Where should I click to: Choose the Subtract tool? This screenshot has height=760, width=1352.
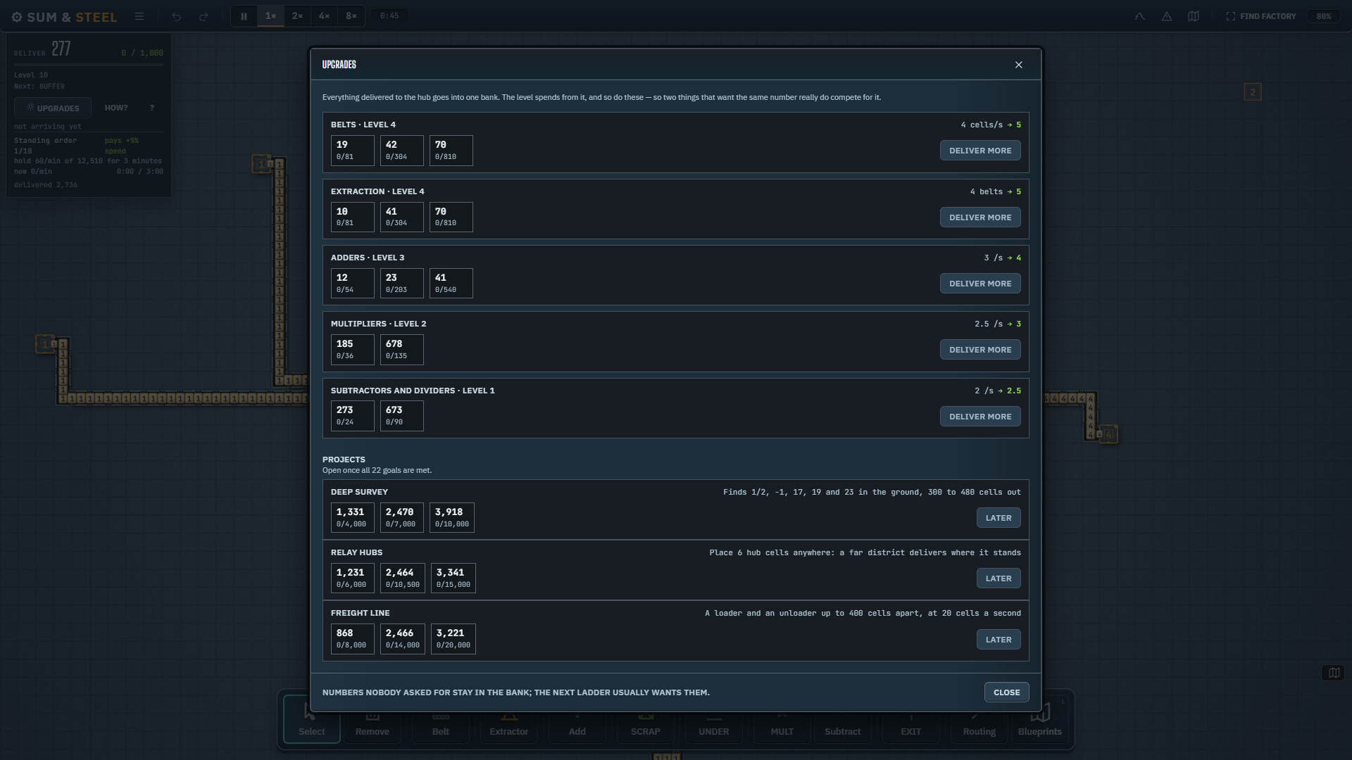point(843,719)
